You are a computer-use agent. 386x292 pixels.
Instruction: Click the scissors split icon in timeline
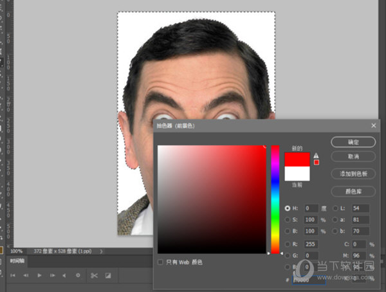pos(94,275)
